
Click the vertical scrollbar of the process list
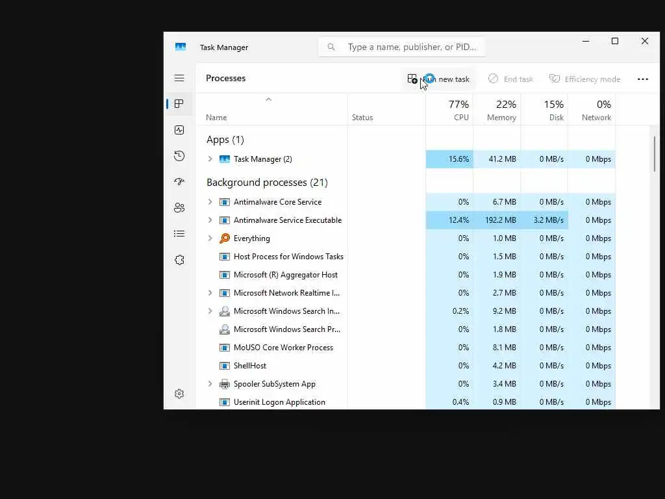click(x=655, y=153)
